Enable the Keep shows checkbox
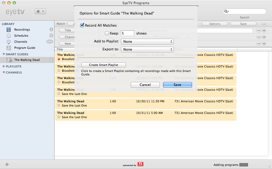272x169 pixels. pyautogui.click(x=107, y=33)
